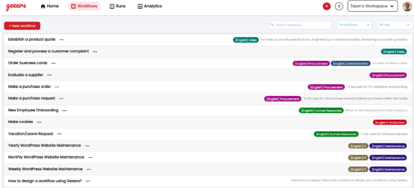Open the help question mark icon

click(x=339, y=6)
